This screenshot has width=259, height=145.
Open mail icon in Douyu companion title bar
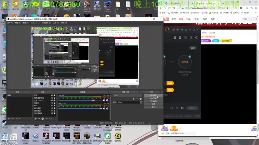tap(174, 30)
